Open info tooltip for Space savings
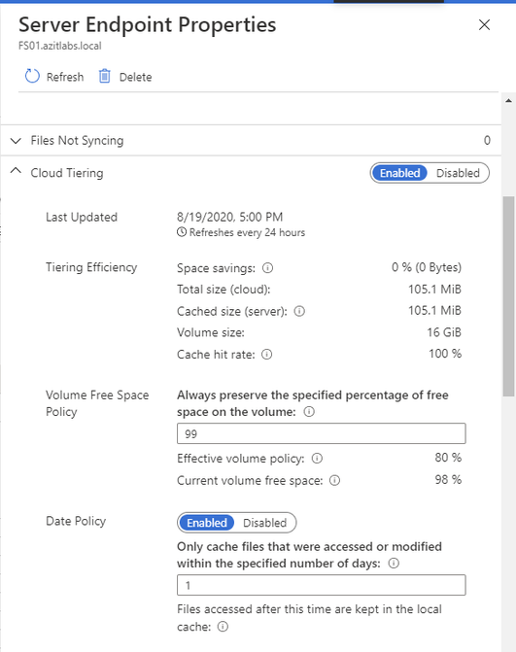The height and width of the screenshot is (652, 516). pyautogui.click(x=268, y=268)
